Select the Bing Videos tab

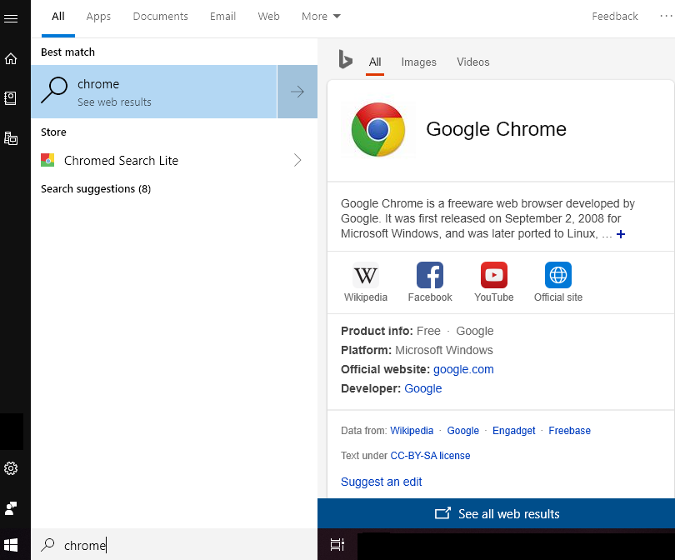[472, 62]
